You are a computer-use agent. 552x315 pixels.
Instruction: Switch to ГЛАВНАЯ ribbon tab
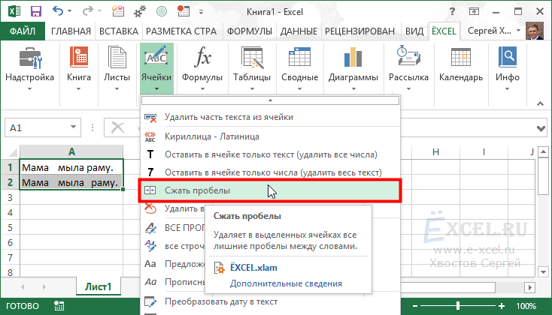coord(71,31)
